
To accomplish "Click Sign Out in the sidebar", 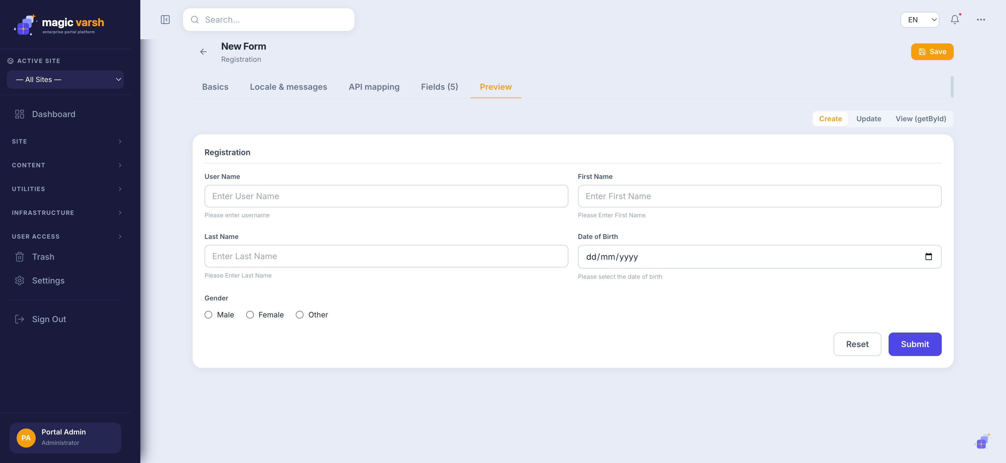I will click(x=66, y=319).
